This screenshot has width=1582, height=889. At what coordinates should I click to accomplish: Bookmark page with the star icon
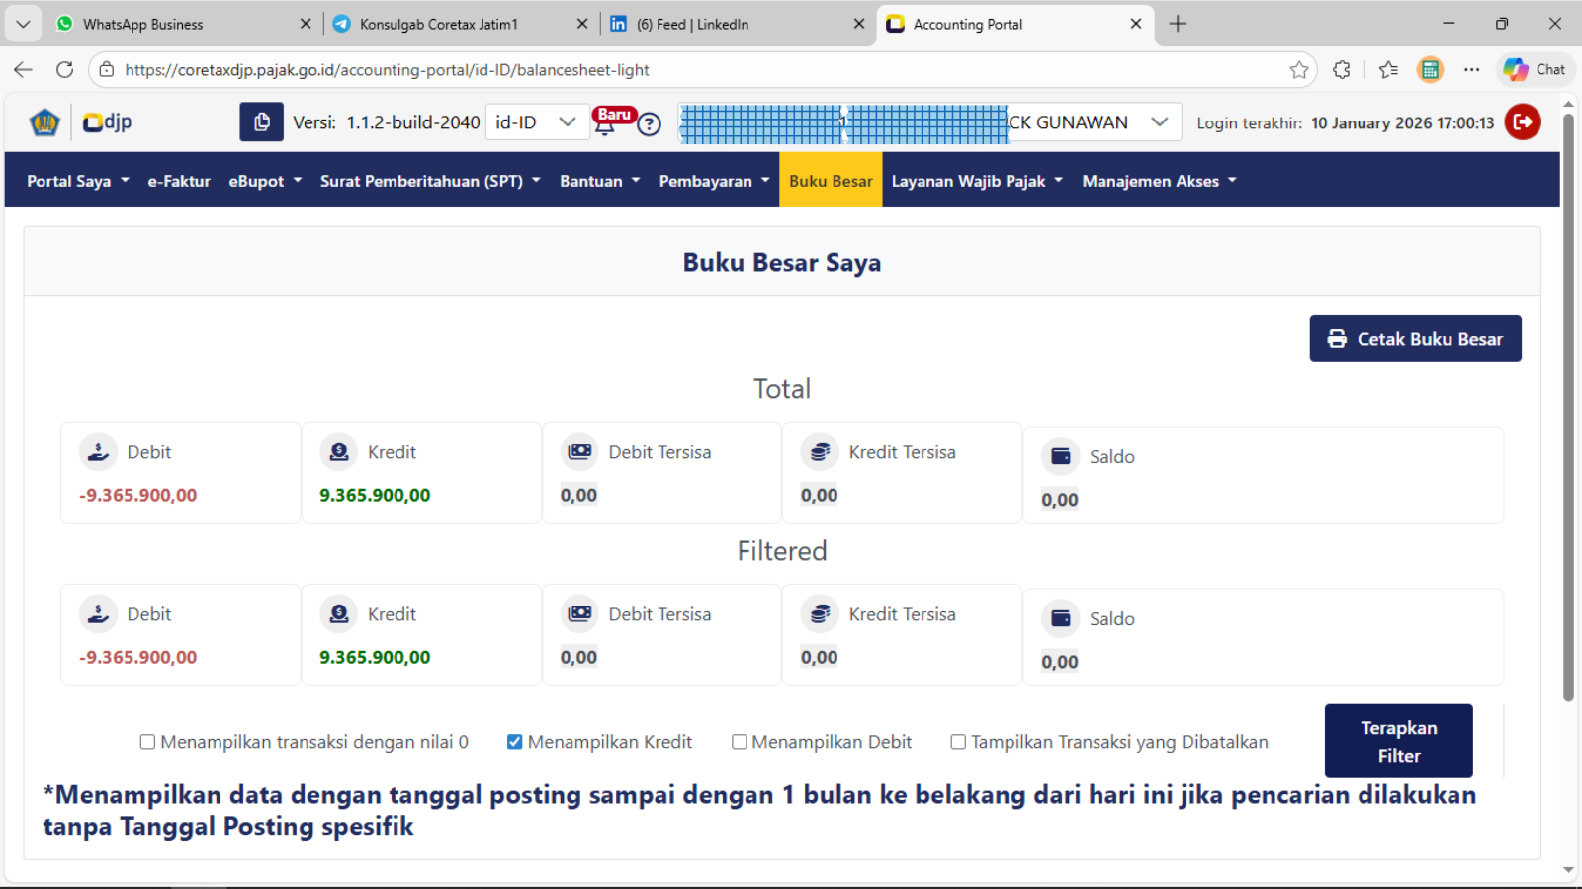(x=1298, y=70)
